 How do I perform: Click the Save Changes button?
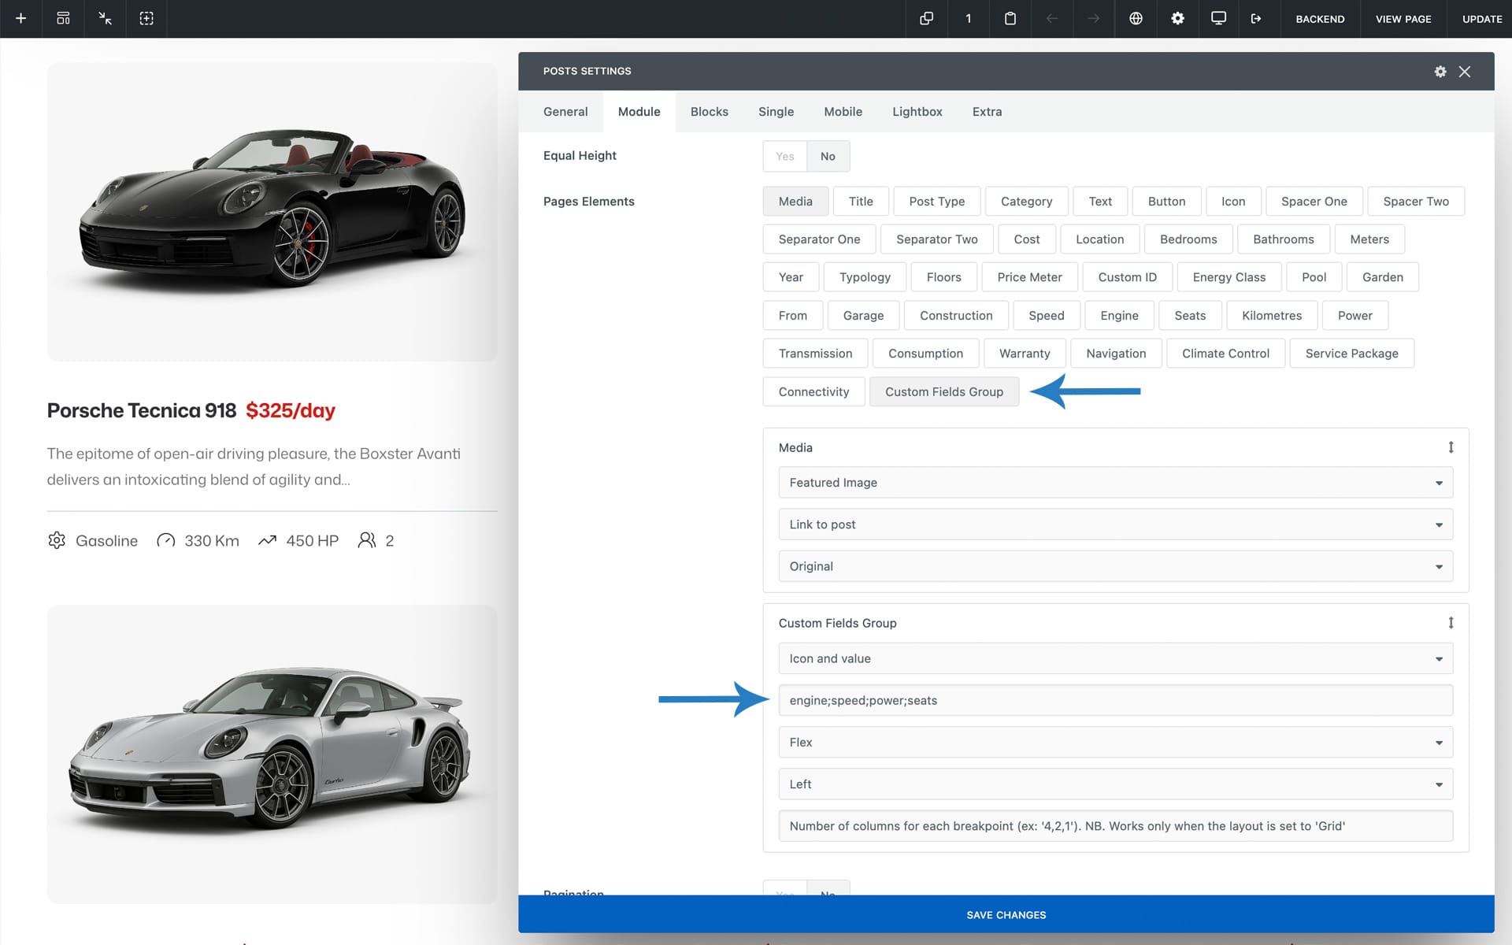1006,914
